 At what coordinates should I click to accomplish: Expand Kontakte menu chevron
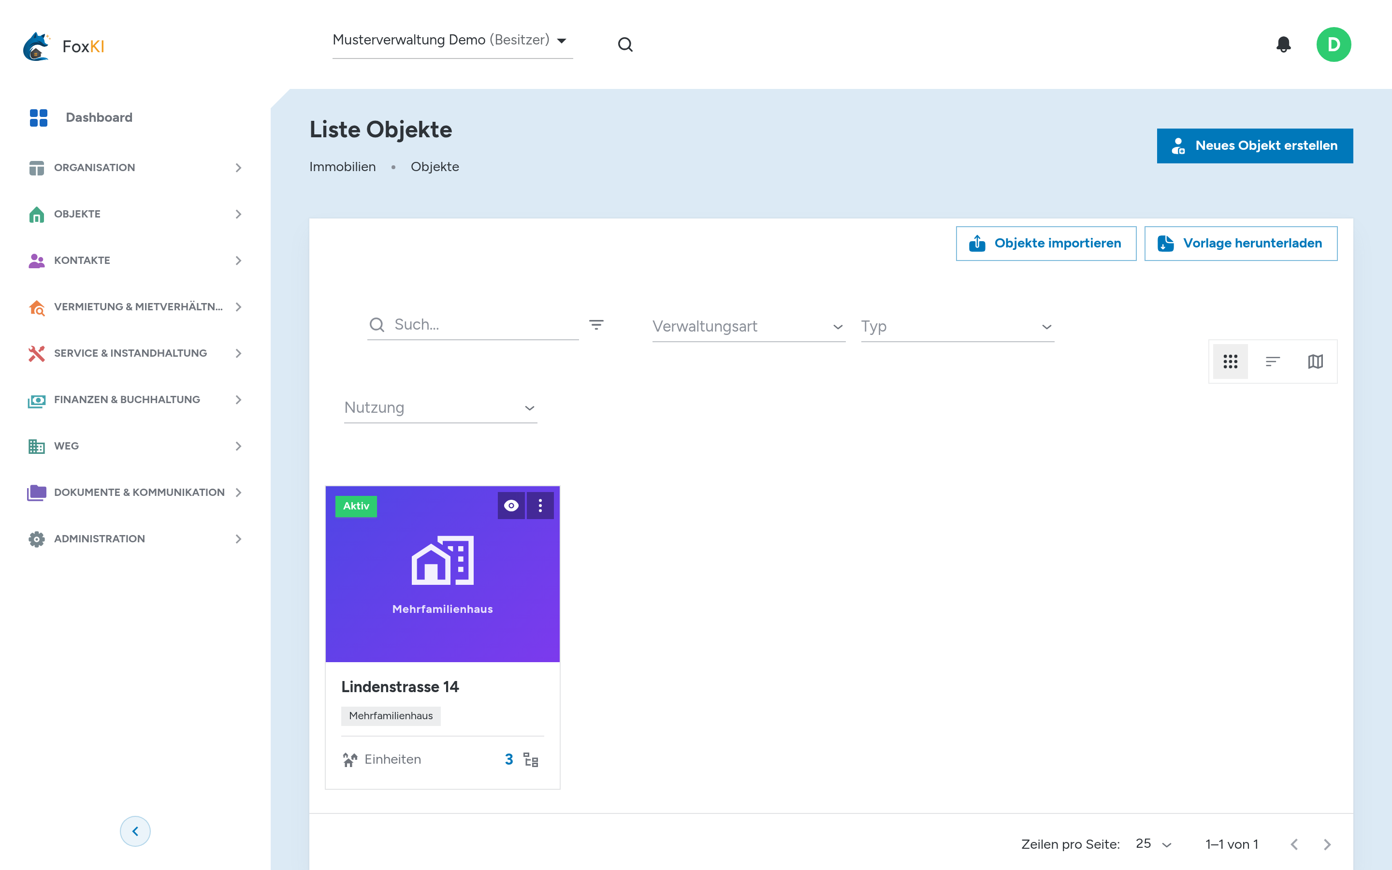tap(239, 261)
